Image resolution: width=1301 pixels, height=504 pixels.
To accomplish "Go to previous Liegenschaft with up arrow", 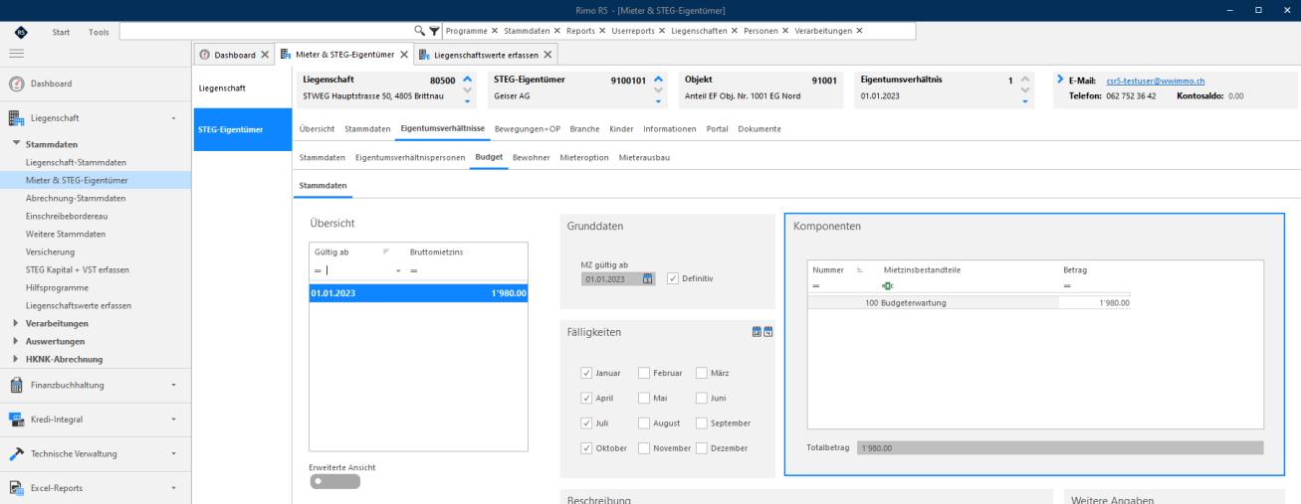I will click(x=468, y=80).
